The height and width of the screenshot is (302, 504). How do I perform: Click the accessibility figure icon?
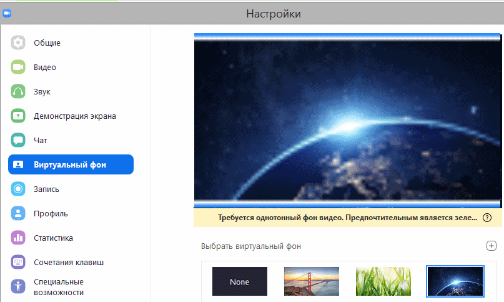pos(18,286)
